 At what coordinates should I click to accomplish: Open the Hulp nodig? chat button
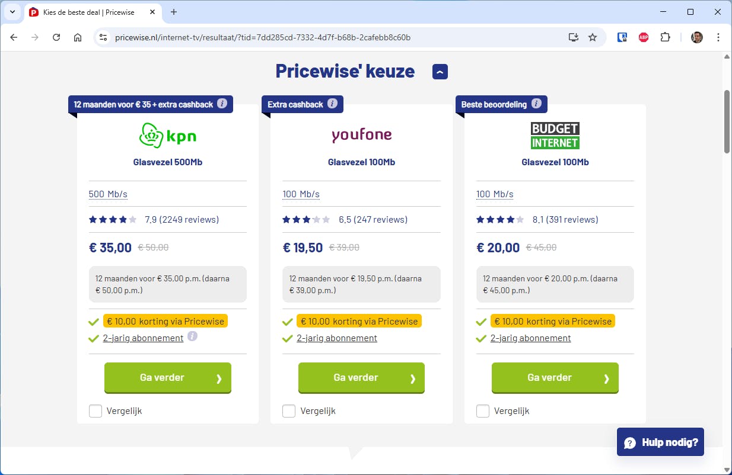[660, 442]
